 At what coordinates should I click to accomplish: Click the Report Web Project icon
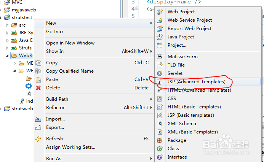coord(160,29)
